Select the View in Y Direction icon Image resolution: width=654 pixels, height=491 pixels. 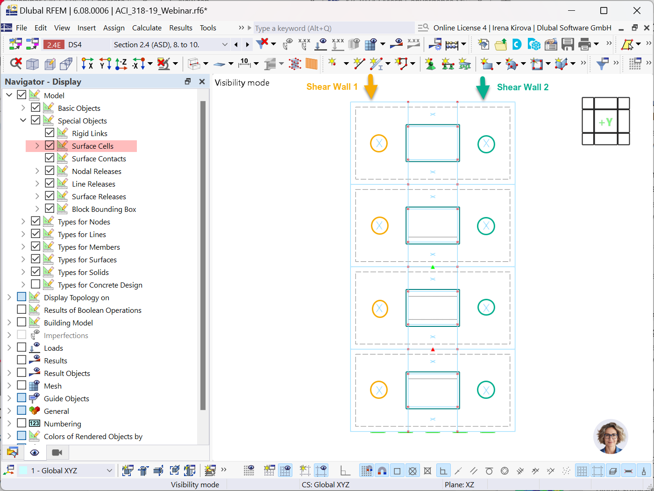point(105,64)
